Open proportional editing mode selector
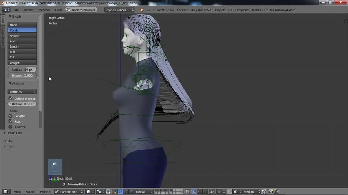The height and width of the screenshot is (195, 348). pyautogui.click(x=221, y=191)
